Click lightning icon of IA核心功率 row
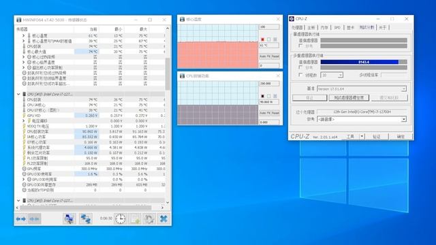Image resolution: width=436 pixels, height=245 pixels. tap(25, 137)
